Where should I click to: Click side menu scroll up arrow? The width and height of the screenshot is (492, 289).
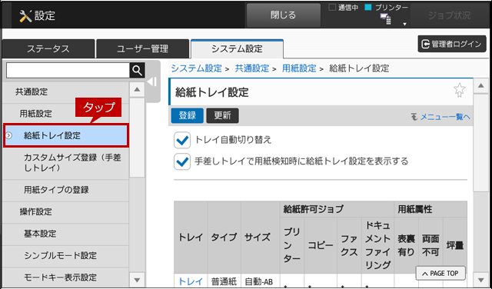[137, 89]
